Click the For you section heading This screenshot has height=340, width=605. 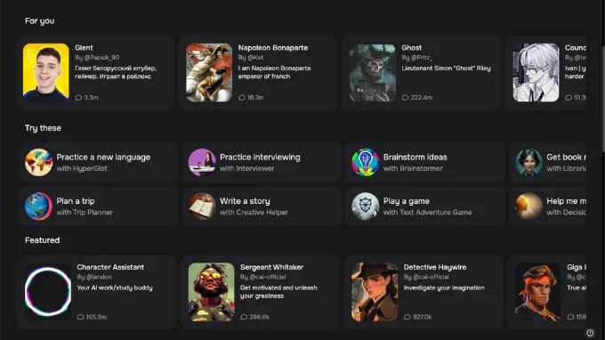40,20
